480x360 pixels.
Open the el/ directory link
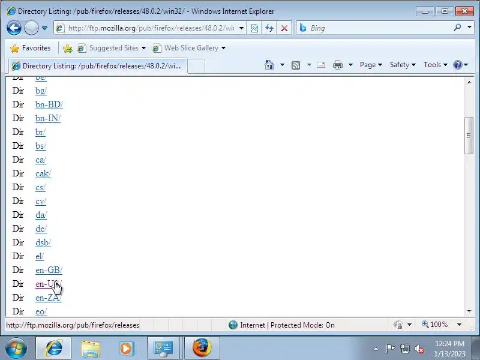point(40,256)
